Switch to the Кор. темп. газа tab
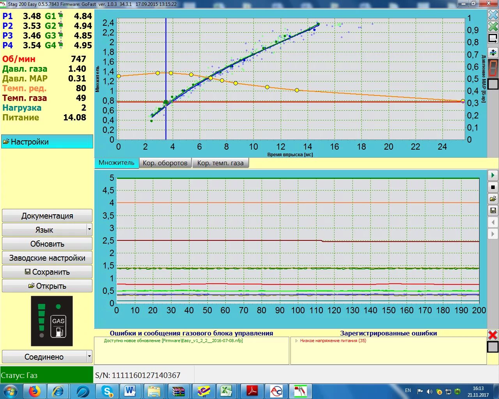Image resolution: width=499 pixels, height=399 pixels. click(220, 163)
